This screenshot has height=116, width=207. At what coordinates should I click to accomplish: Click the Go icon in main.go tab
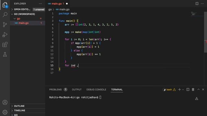[49, 4]
